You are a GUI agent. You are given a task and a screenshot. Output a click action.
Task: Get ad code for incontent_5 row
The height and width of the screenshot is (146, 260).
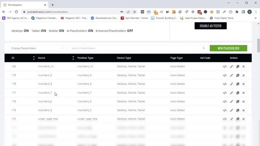point(225,110)
